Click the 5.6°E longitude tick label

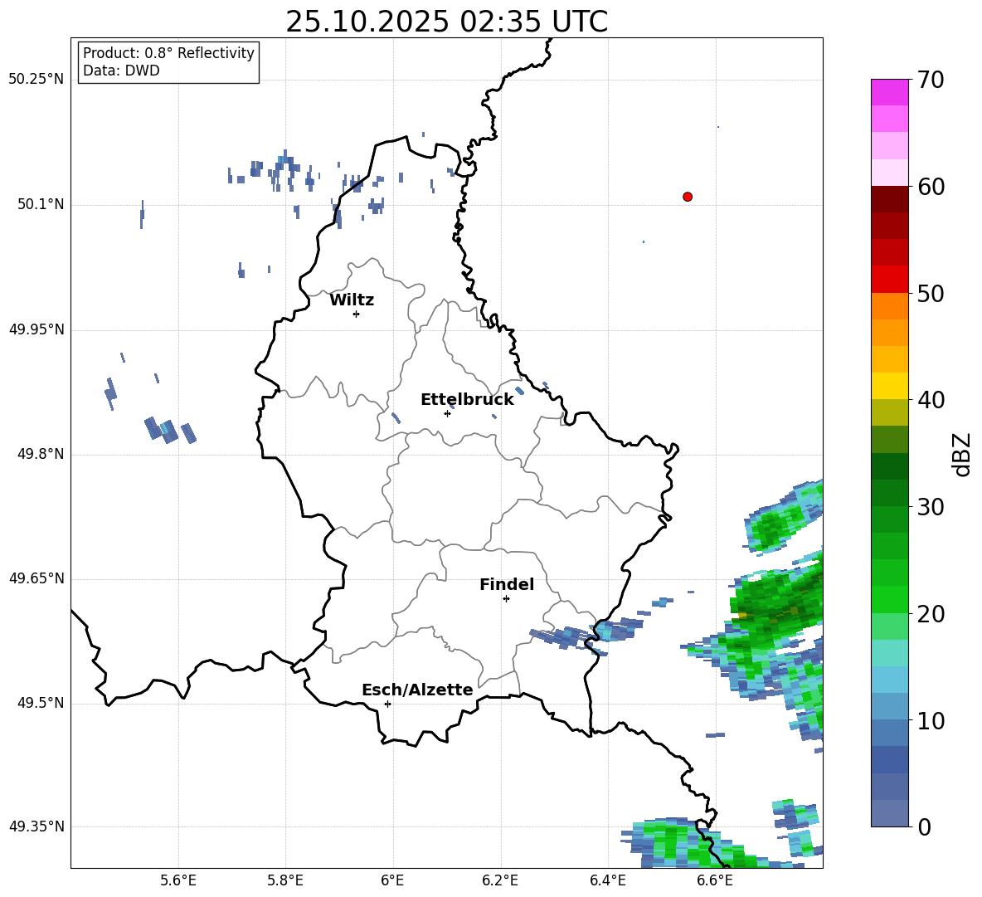click(178, 880)
